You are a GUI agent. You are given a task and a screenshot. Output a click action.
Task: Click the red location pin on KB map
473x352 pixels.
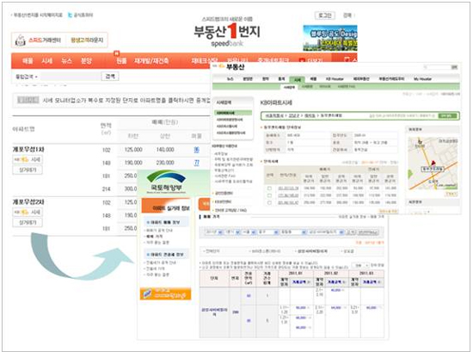[x=433, y=164]
